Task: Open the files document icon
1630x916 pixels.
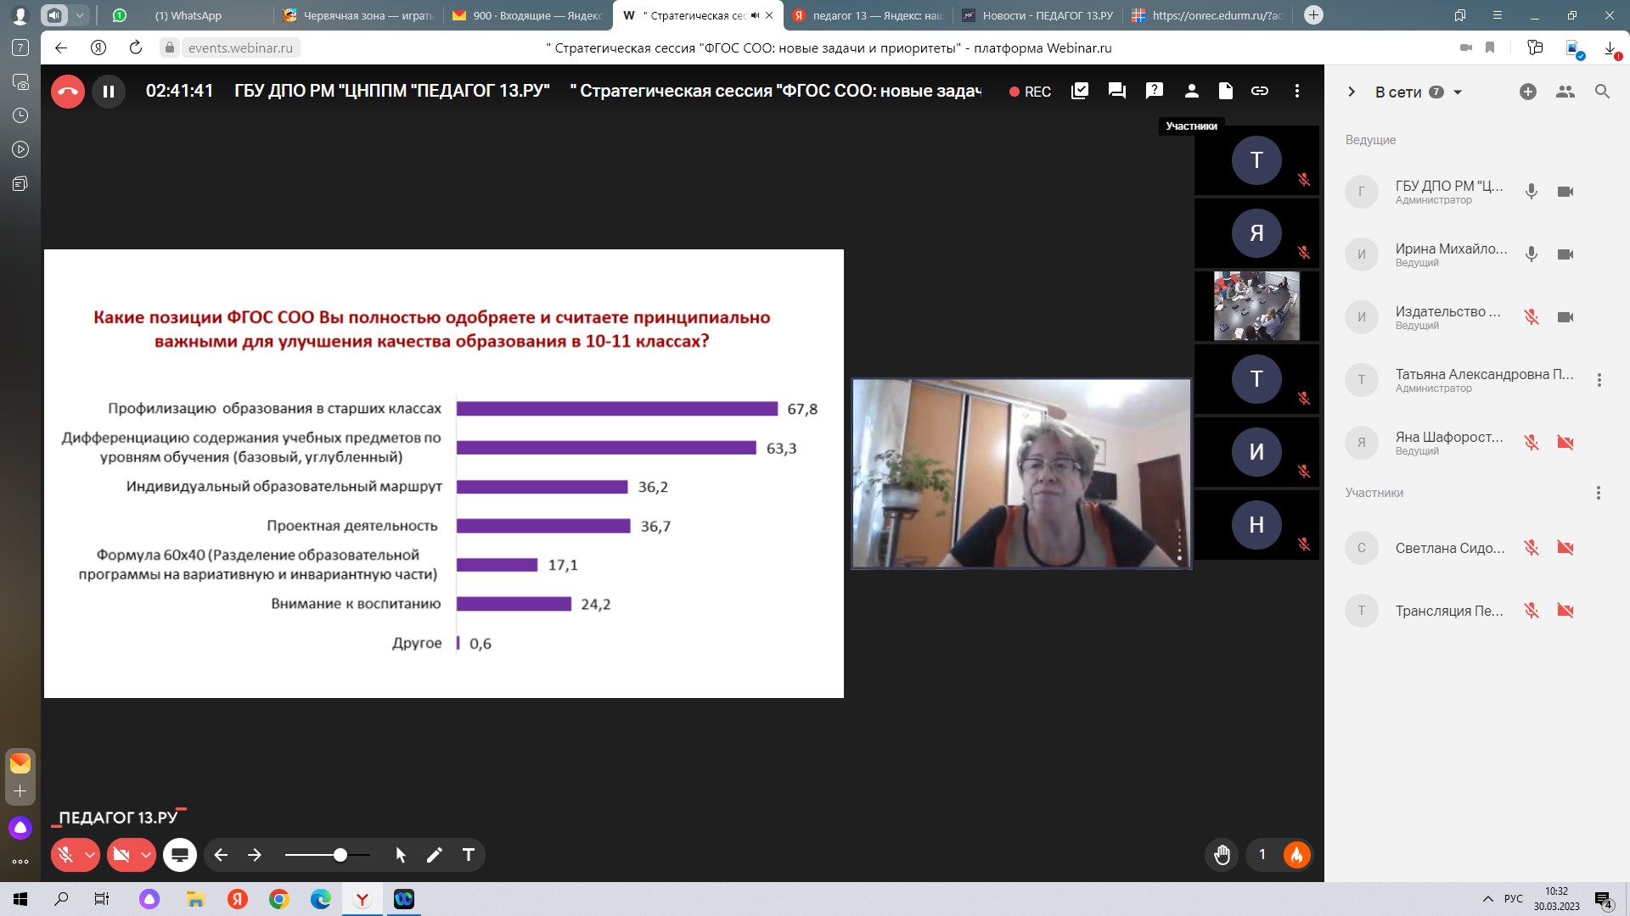Action: (x=1225, y=91)
